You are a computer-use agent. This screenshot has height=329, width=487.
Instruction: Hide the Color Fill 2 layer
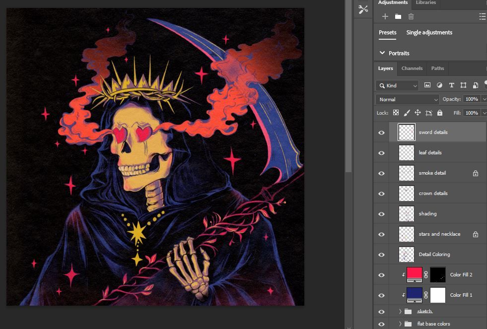tap(381, 275)
